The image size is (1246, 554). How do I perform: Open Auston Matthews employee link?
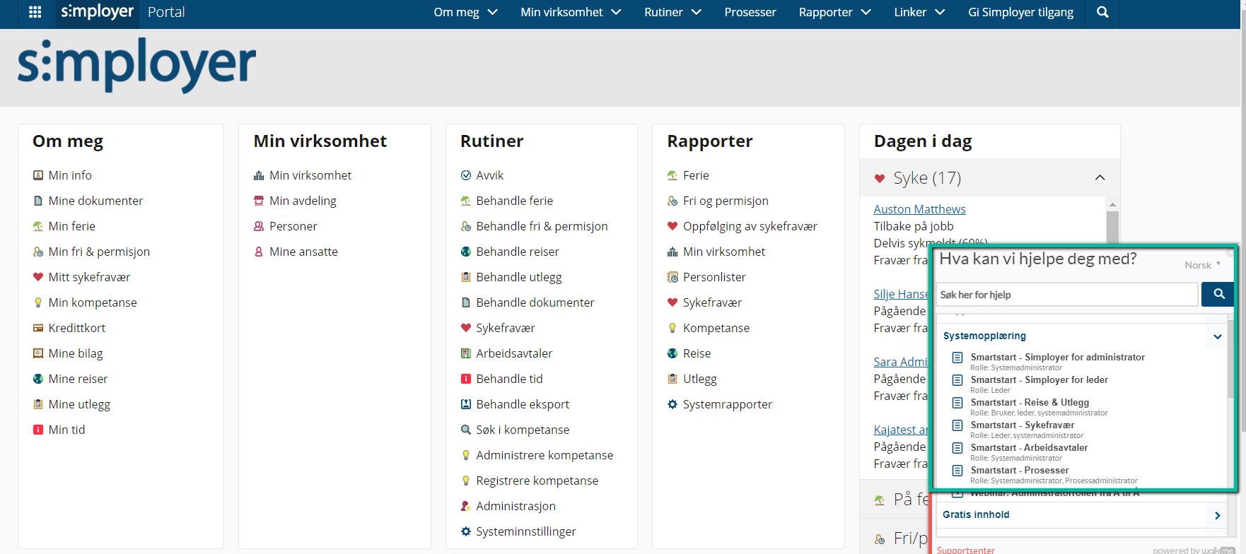tap(919, 209)
